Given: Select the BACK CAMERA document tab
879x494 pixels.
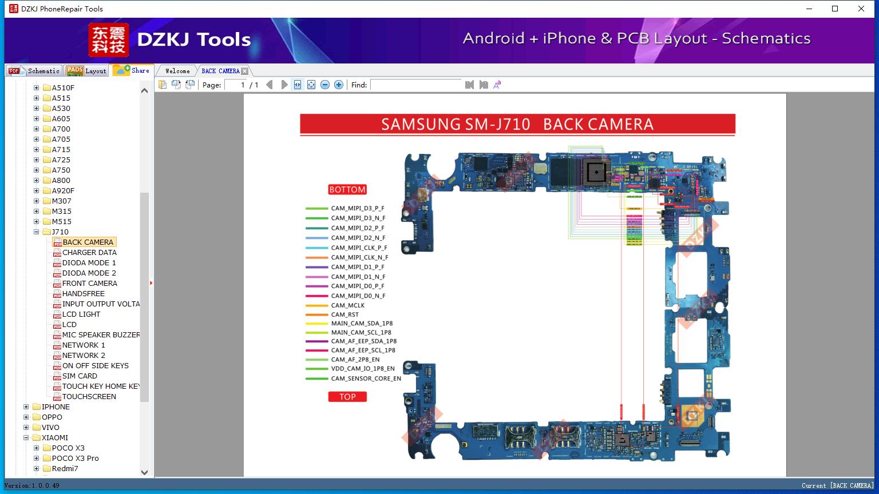Looking at the screenshot, I should (220, 71).
